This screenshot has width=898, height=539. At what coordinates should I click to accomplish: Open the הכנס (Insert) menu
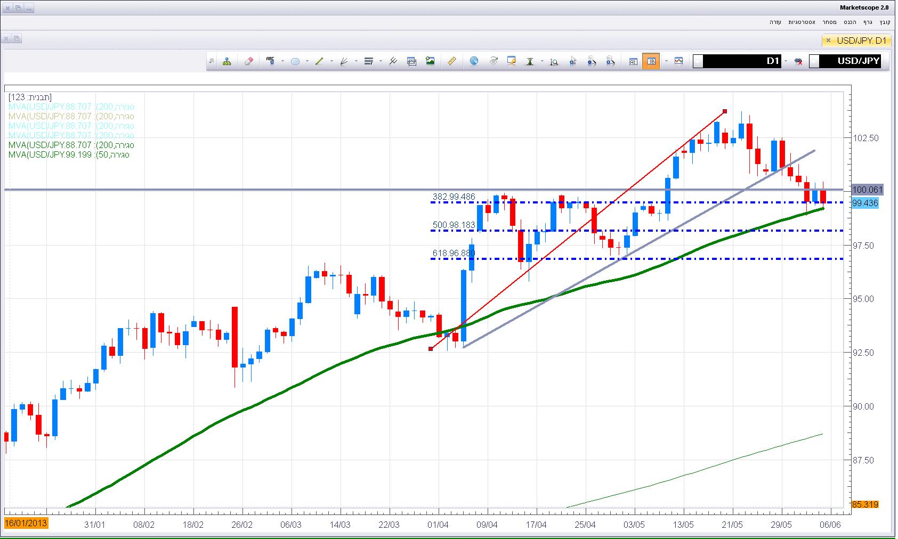850,22
